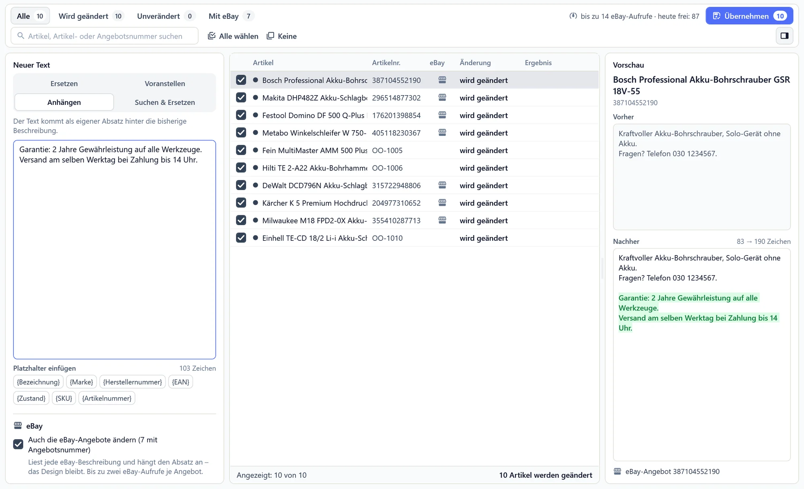
Task: Choose the 'Suchen & Ersetzen' mode
Action: (x=165, y=102)
